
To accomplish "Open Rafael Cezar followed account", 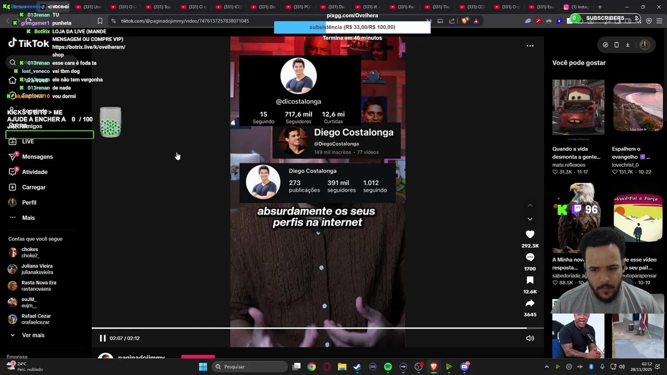I will point(36,319).
